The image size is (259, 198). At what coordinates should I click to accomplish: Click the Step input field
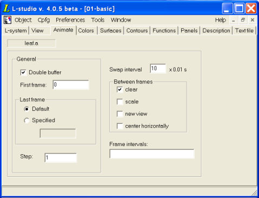click(x=61, y=157)
